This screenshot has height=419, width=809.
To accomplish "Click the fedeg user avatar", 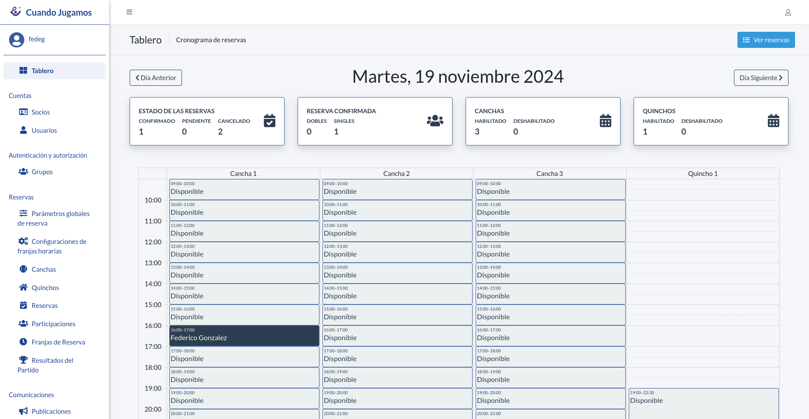I will pyautogui.click(x=17, y=40).
